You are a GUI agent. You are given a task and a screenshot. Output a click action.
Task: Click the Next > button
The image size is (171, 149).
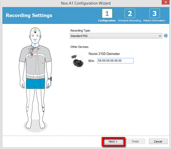[x=113, y=142]
